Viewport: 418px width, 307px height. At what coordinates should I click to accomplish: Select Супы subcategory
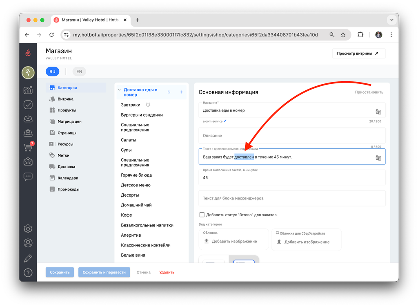[x=127, y=150]
